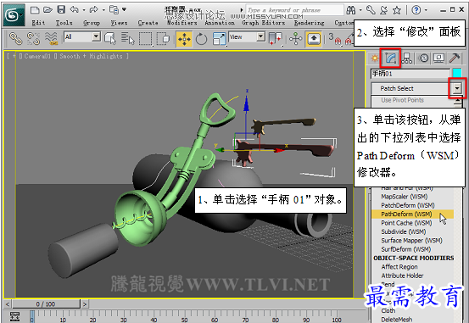Screen dimensions: 469x323
Task: Open the View reference coordinate dropdown
Action: [x=247, y=37]
